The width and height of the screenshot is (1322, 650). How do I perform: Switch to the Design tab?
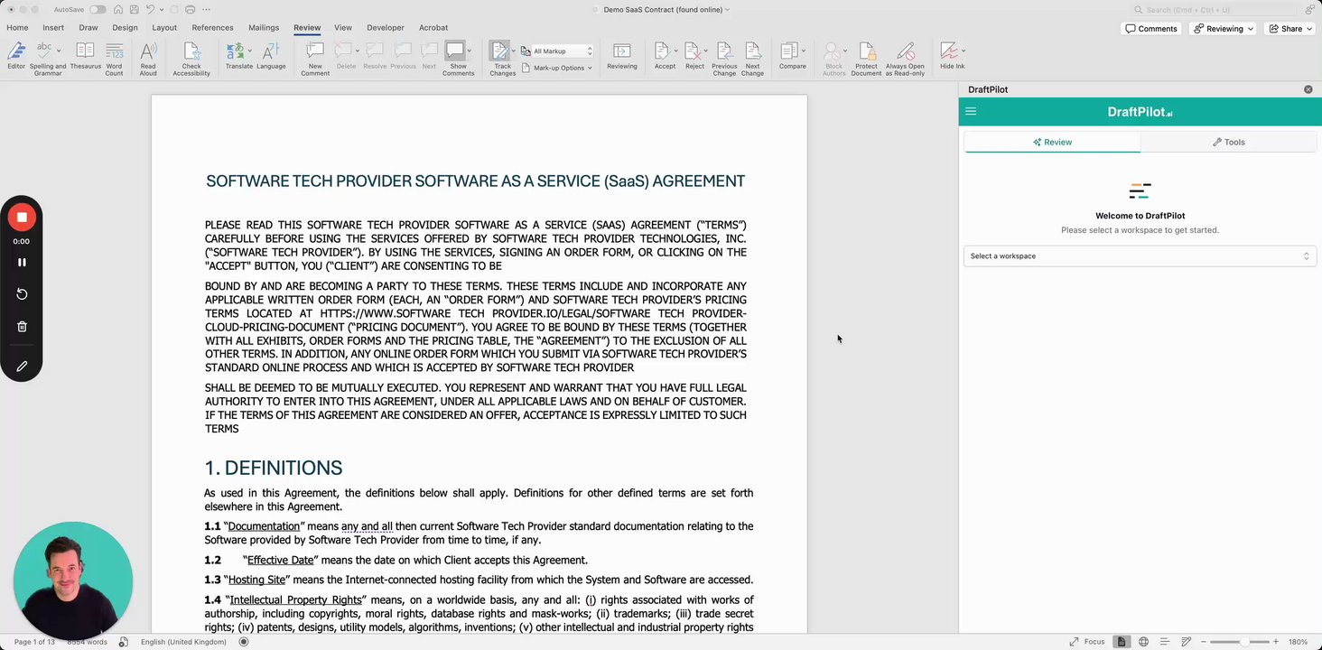(x=125, y=28)
